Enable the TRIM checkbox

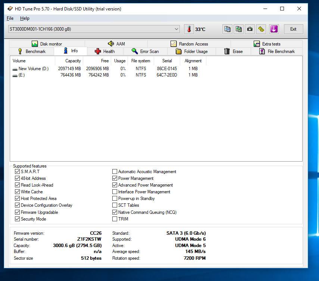[115, 219]
